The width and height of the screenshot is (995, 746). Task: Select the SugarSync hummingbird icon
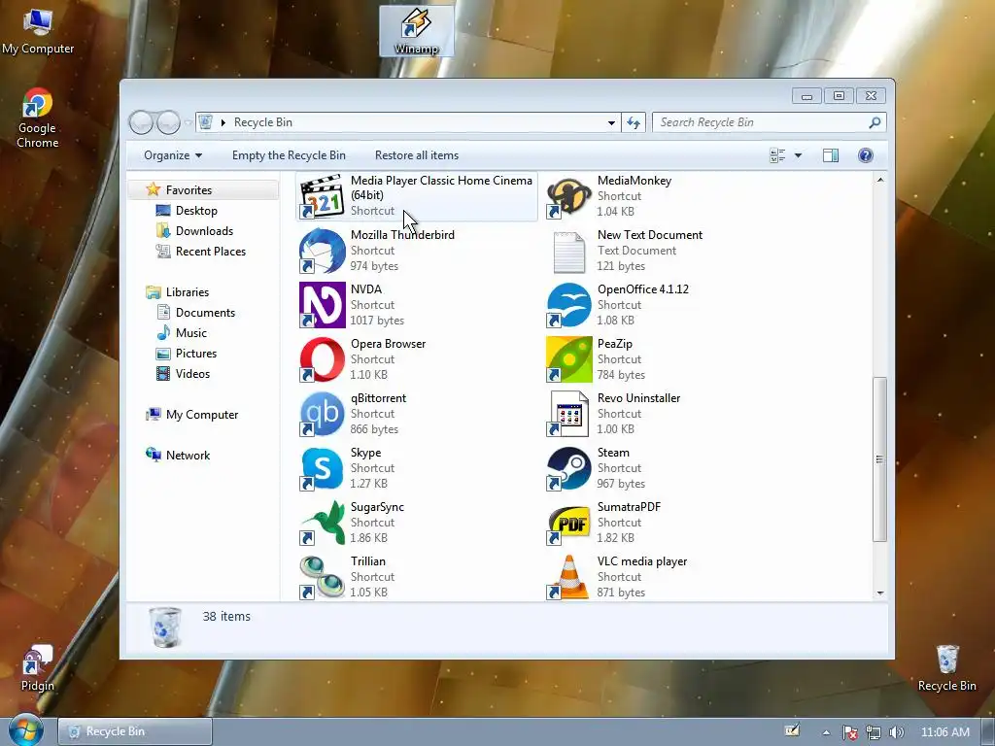(322, 523)
